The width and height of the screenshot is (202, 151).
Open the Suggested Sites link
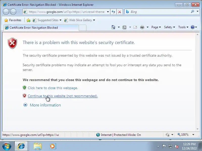pos(47,20)
